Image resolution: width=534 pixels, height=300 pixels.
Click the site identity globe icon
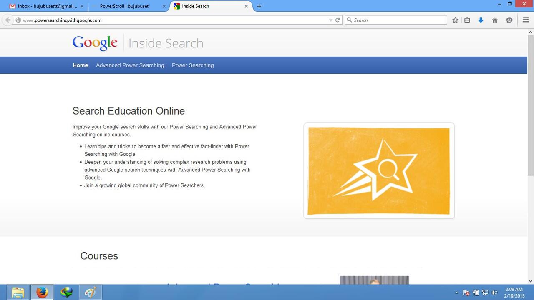pyautogui.click(x=18, y=20)
